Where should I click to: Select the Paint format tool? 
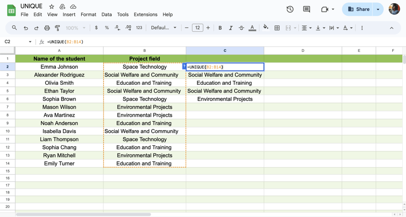(57, 28)
